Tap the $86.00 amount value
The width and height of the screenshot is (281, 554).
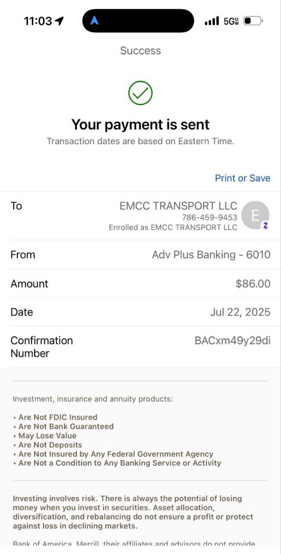pyautogui.click(x=253, y=283)
